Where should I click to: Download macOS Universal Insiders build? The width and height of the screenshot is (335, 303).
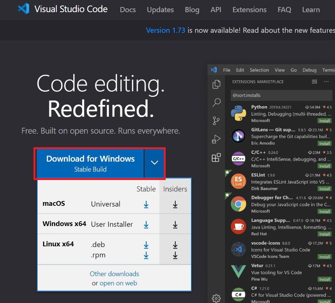pos(175,204)
